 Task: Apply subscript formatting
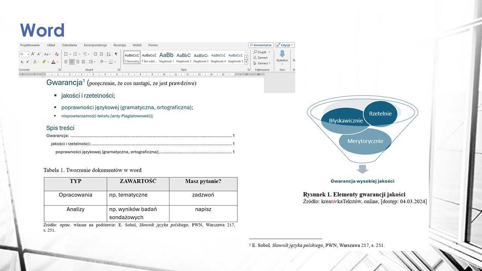click(22, 62)
